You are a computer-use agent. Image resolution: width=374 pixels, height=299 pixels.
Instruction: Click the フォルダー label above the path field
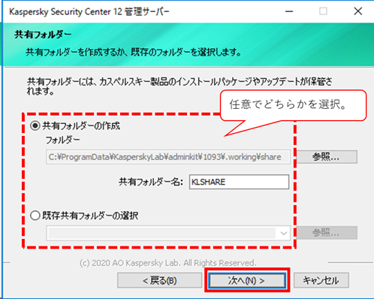pos(62,140)
